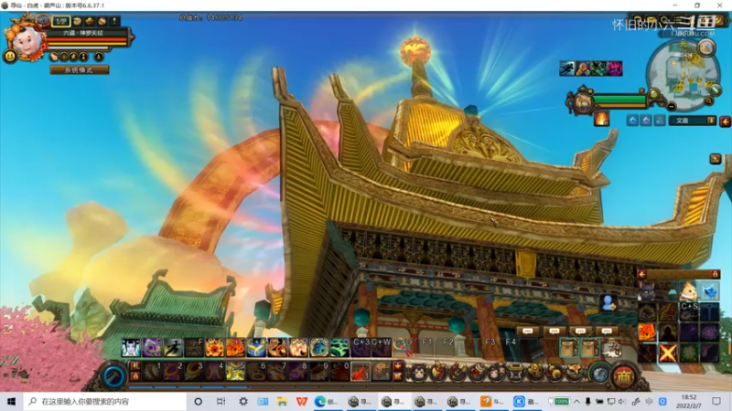
Task: Use the blue and yellow wings skill
Action: pos(256,348)
